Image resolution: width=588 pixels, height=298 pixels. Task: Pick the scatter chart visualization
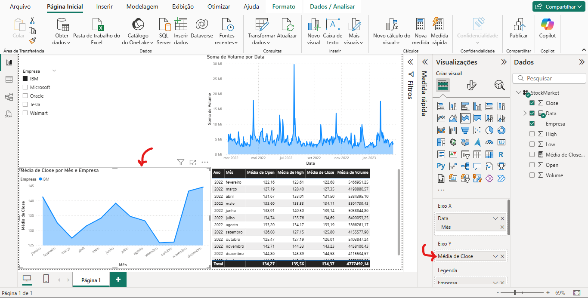tap(477, 130)
